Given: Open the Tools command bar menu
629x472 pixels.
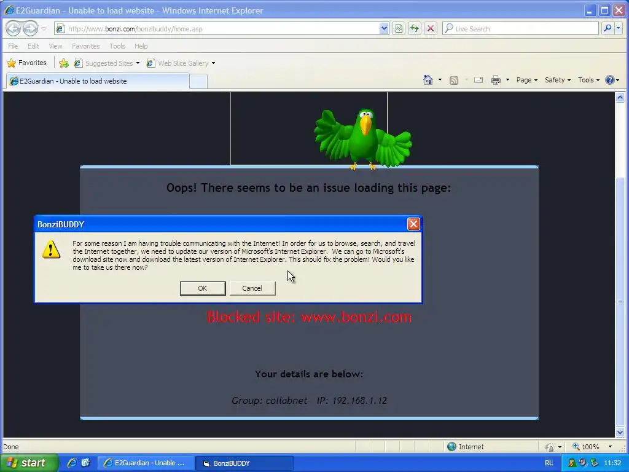Looking at the screenshot, I should (x=588, y=80).
